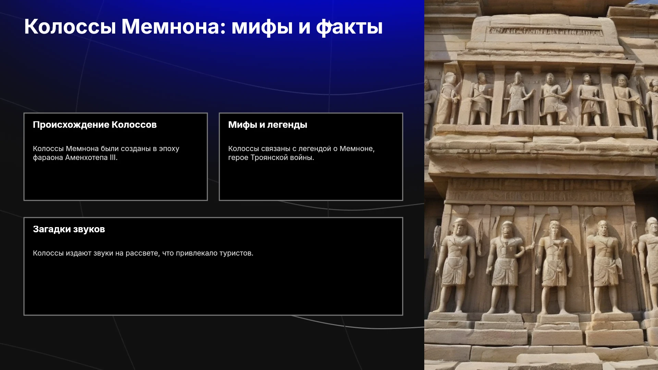Click the sentence about звуки на рассвете
658x370 pixels.
(x=143, y=253)
